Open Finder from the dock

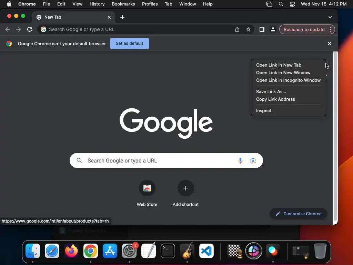(x=33, y=251)
